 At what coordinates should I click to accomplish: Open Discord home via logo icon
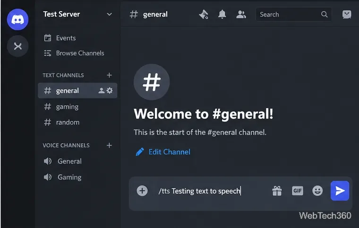point(17,19)
